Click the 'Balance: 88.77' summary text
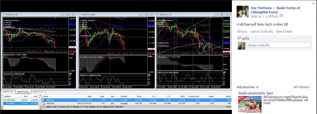 coord(53,107)
